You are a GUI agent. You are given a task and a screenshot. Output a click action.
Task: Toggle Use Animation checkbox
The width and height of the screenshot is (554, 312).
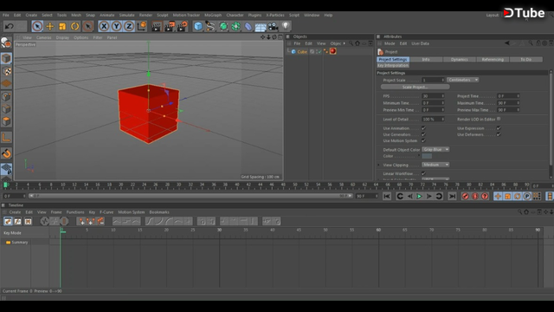click(x=423, y=128)
